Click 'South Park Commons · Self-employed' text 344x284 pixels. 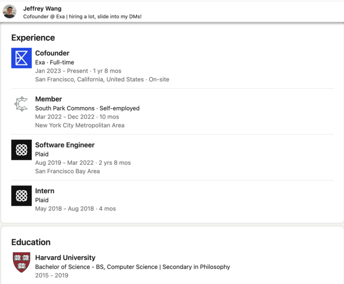(x=87, y=108)
